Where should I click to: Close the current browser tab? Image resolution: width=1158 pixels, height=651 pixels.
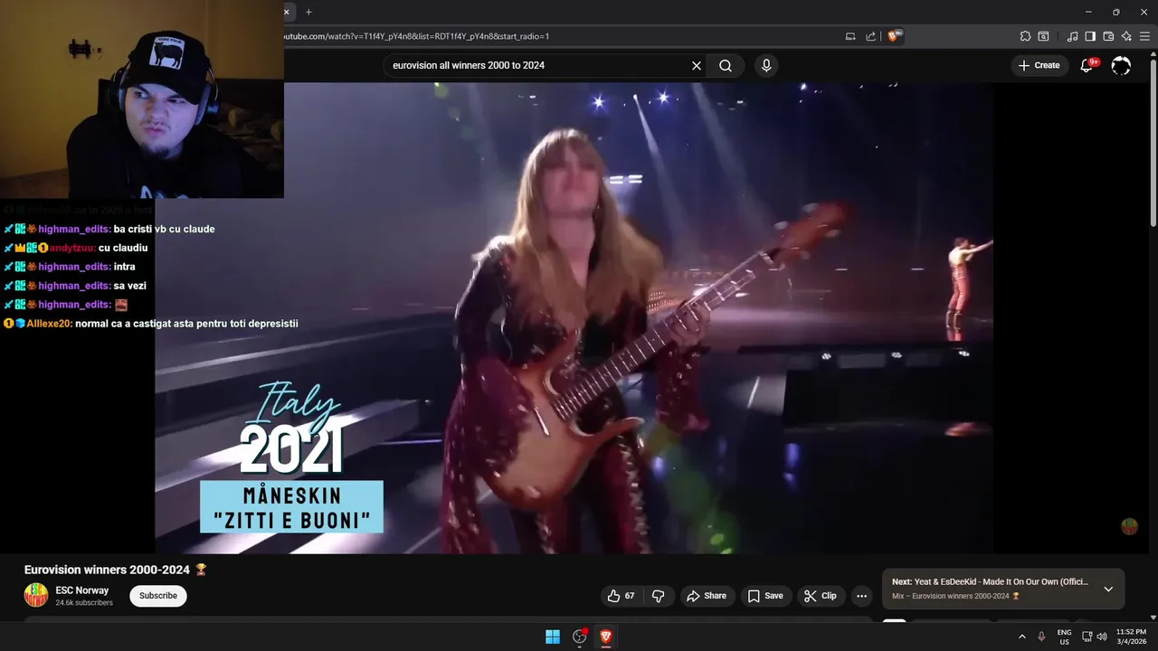(287, 12)
